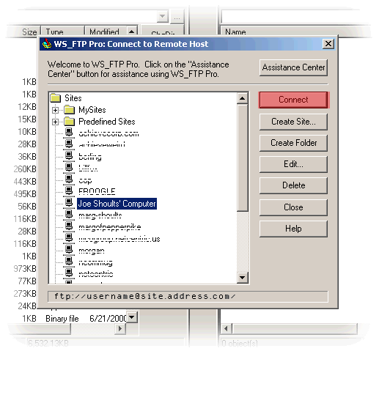The height and width of the screenshot is (403, 379).
Task: Select the MySites folder icon
Action: click(x=69, y=110)
